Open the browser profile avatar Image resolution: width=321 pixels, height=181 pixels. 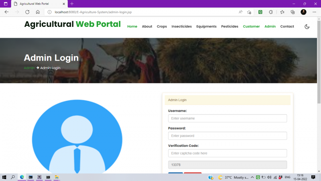pyautogui.click(x=303, y=12)
